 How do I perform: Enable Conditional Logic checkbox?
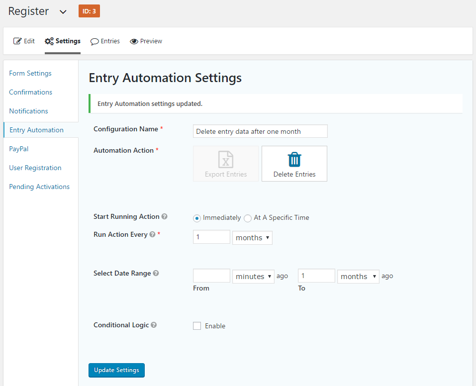(x=197, y=326)
